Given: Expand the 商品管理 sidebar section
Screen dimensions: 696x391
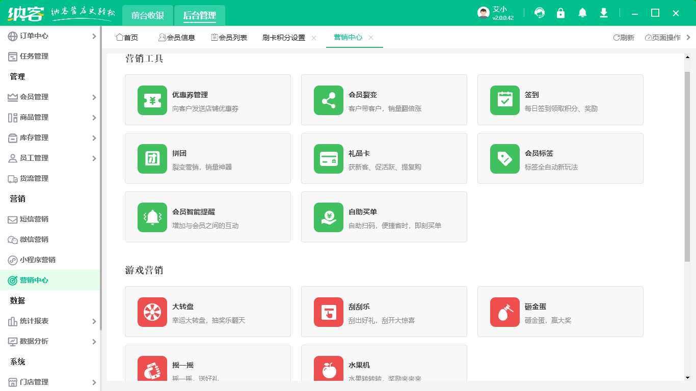Looking at the screenshot, I should point(94,118).
